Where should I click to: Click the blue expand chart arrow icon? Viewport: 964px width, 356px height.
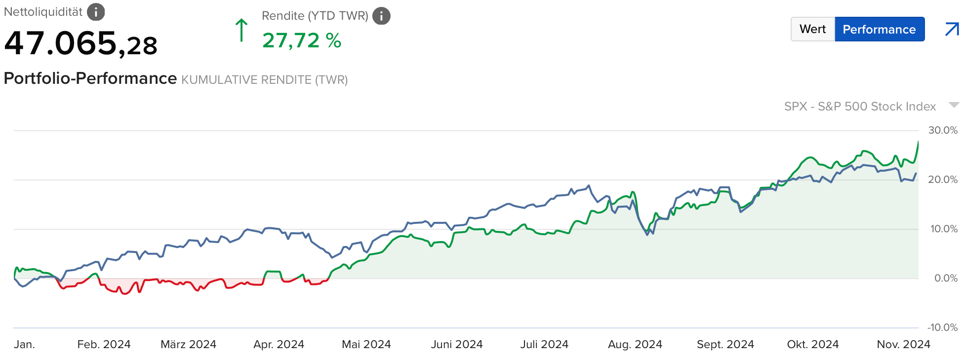(952, 30)
